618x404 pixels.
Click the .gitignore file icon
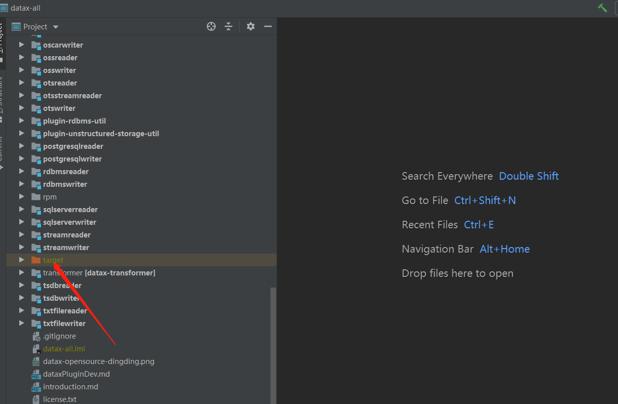point(36,336)
